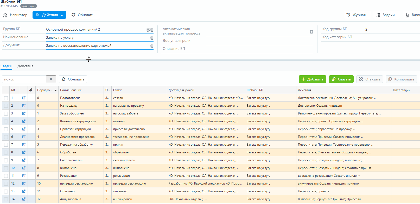Tick the checkbox for row 3 Заказ оформлен
420x204 pixels.
click(x=6, y=113)
